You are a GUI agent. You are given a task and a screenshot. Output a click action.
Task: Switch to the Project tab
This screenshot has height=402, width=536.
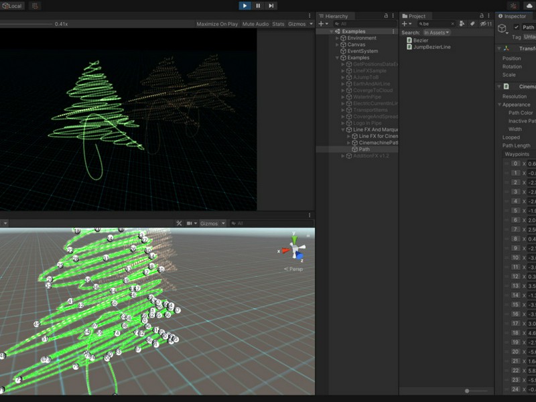[416, 16]
